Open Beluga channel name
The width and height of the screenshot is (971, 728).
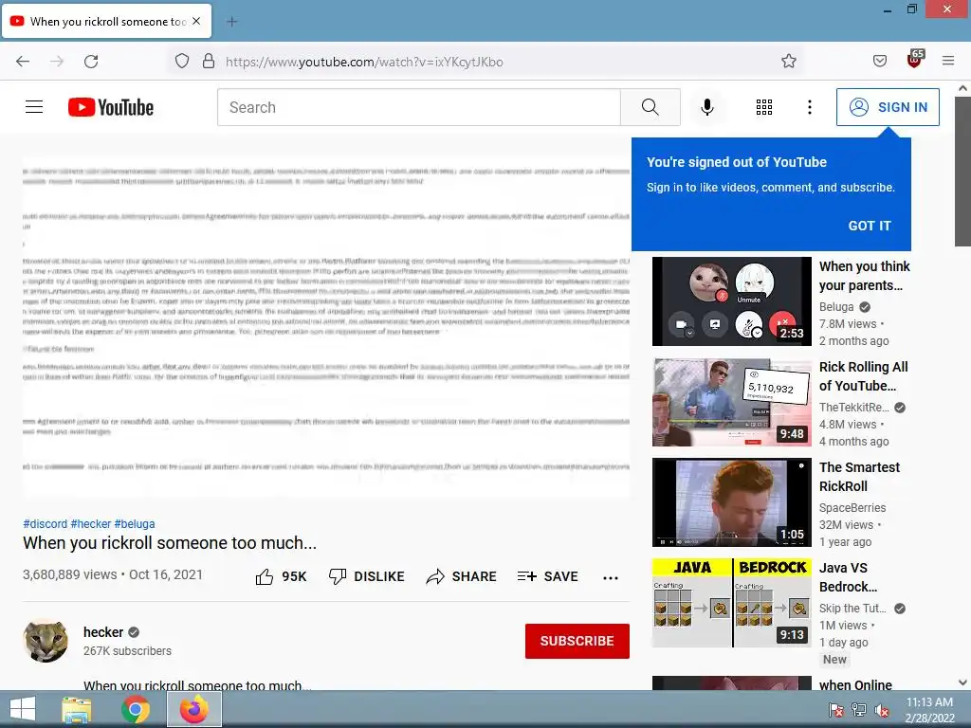pos(836,306)
